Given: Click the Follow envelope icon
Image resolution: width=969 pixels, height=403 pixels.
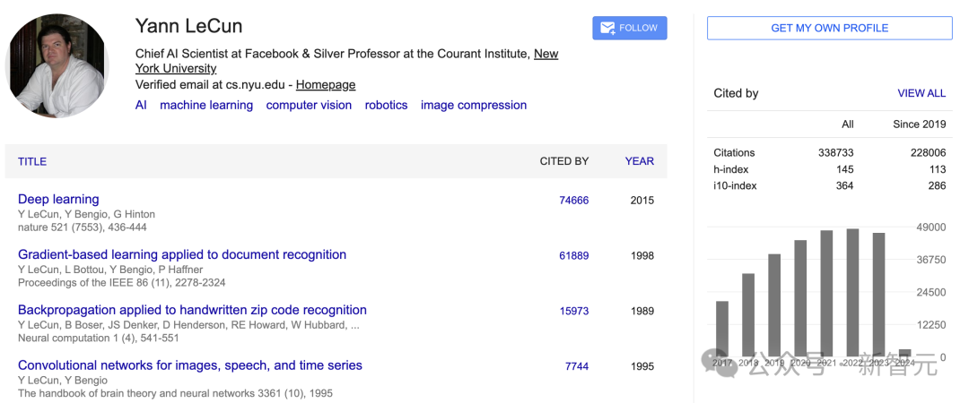Looking at the screenshot, I should (607, 28).
